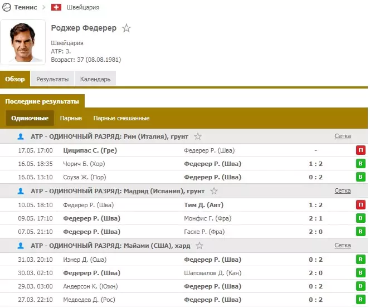This screenshot has width=370, height=308.
Task: Click the tennis ball icon in breadcrumb
Action: tap(7, 7)
